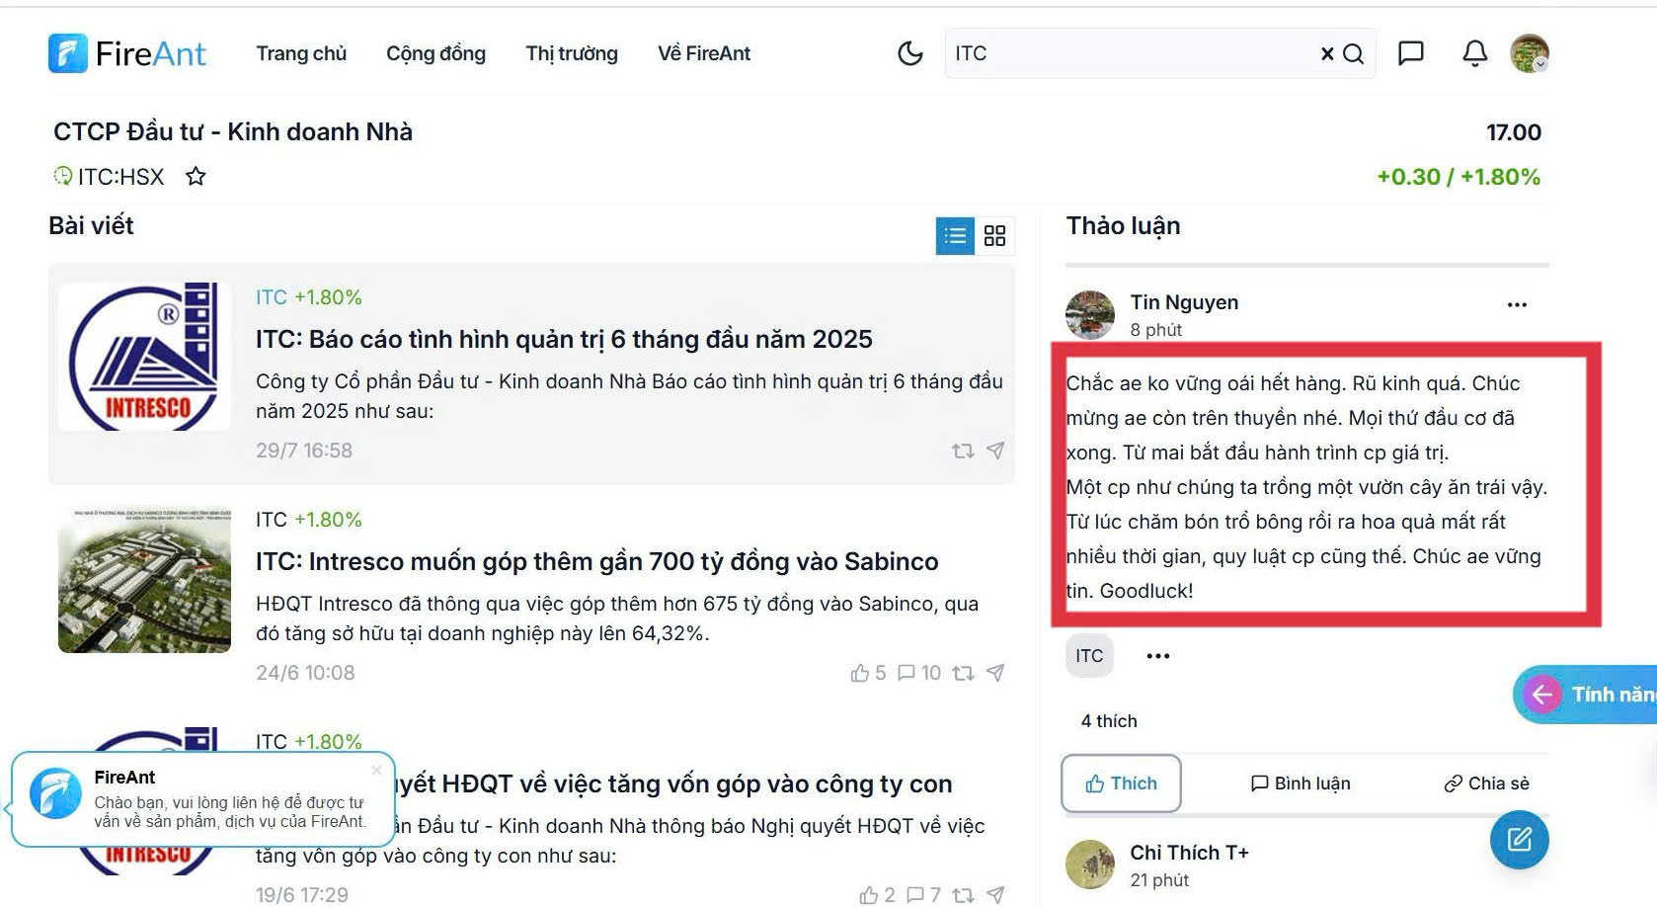Click the clock icon beside ITC:HSX
The height and width of the screenshot is (907, 1657).
click(63, 176)
